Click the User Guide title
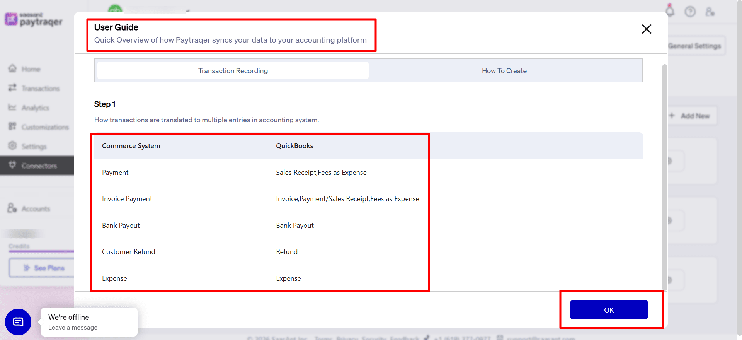This screenshot has width=742, height=340. click(x=116, y=27)
